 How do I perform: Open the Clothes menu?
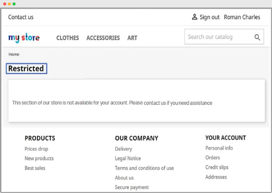(x=67, y=38)
